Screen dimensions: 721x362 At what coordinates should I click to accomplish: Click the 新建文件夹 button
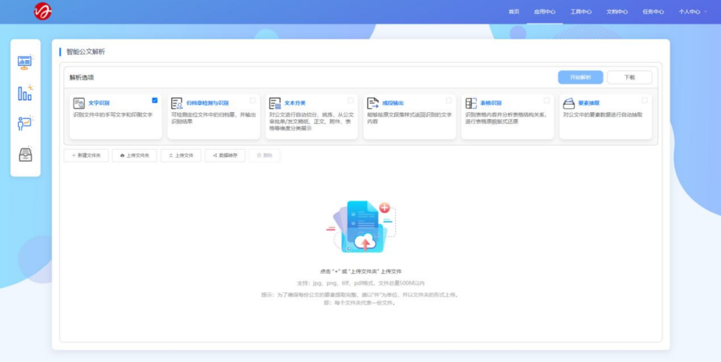86,156
